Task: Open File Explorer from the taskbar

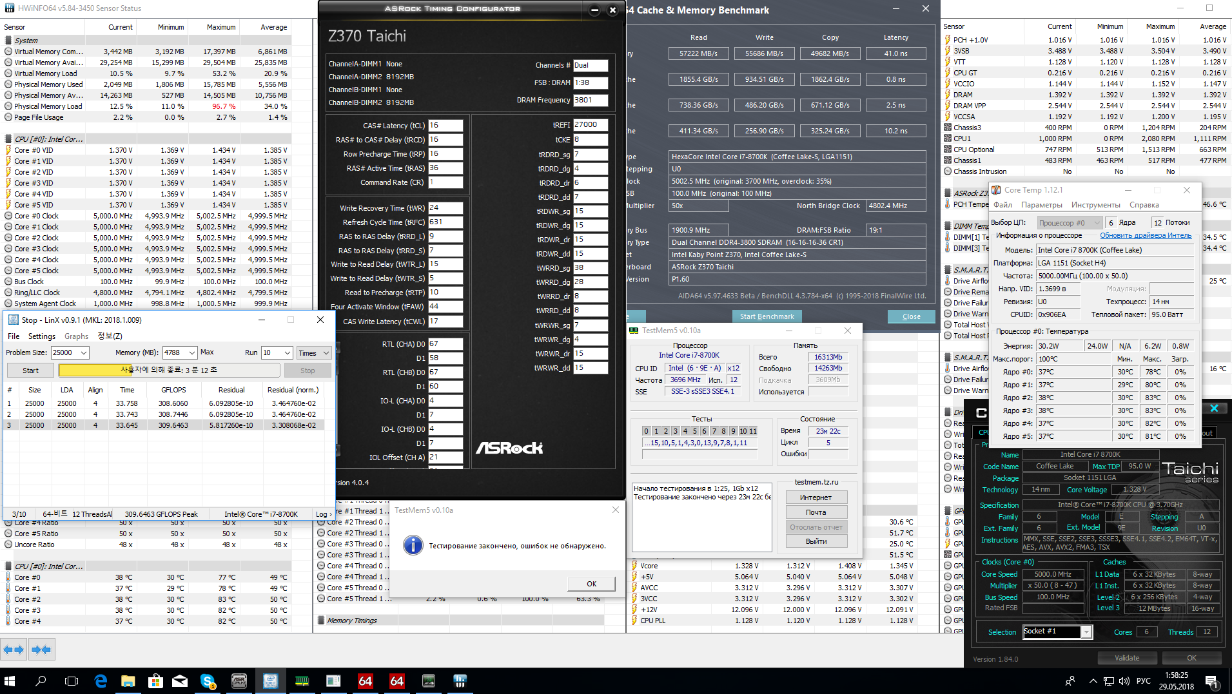Action: (x=128, y=681)
